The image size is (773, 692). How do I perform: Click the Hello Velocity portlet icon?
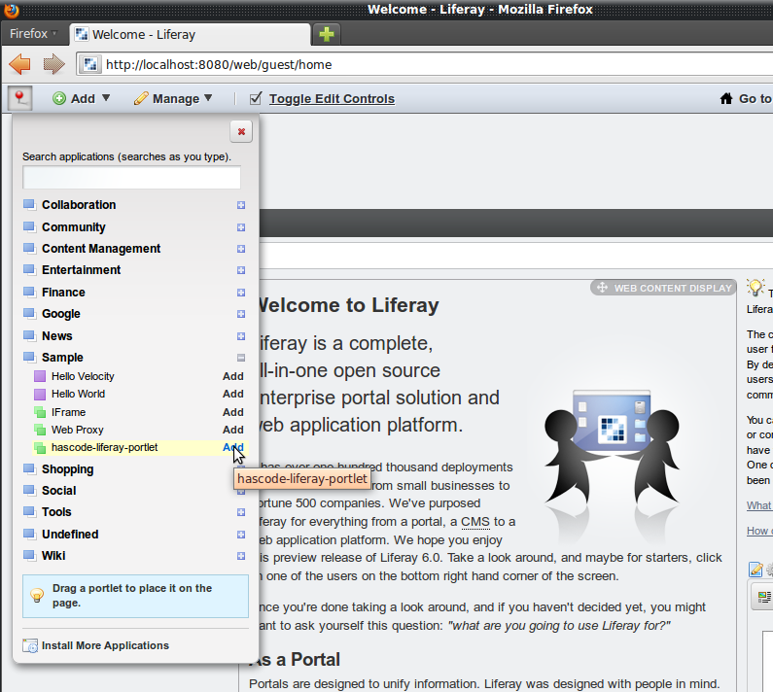[x=40, y=376]
